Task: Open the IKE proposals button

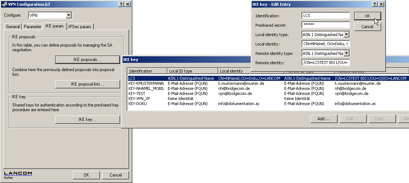Action: click(x=87, y=60)
